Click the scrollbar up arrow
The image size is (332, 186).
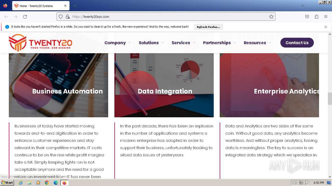[330, 34]
